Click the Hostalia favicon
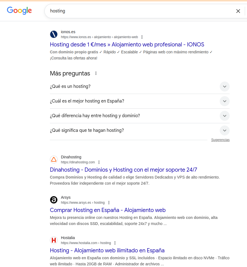The height and width of the screenshot is (267, 247). click(54, 240)
